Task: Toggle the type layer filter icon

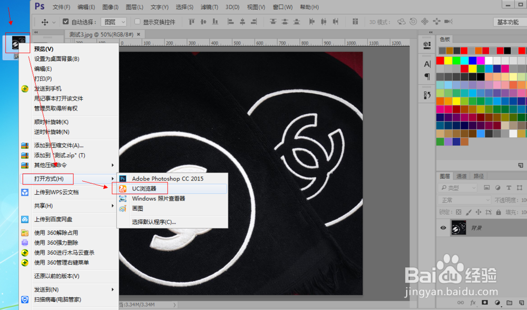Action: 509,187
